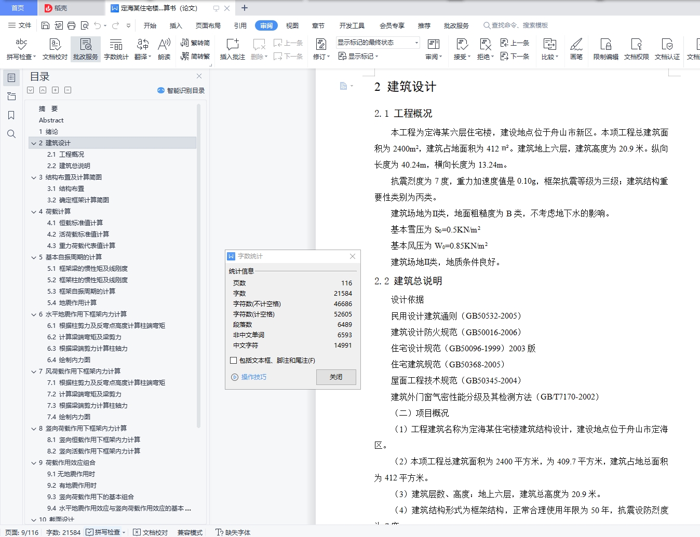Open 文档权限 document permissions
The width and height of the screenshot is (700, 537).
[x=637, y=49]
